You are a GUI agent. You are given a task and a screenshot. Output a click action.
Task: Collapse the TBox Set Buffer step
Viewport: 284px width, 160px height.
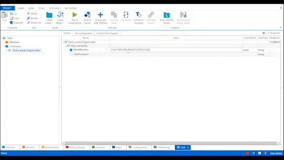(x=66, y=46)
